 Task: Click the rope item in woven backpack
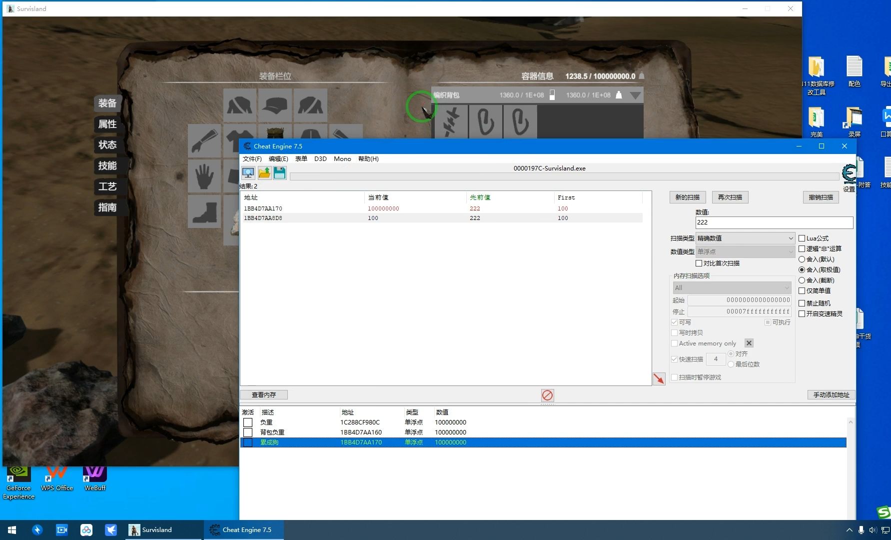click(451, 121)
